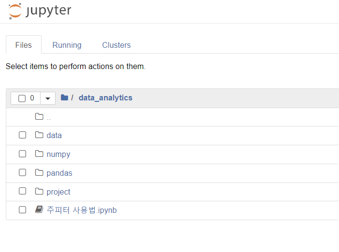
Task: Select the pandas folder checkbox
Action: point(23,173)
